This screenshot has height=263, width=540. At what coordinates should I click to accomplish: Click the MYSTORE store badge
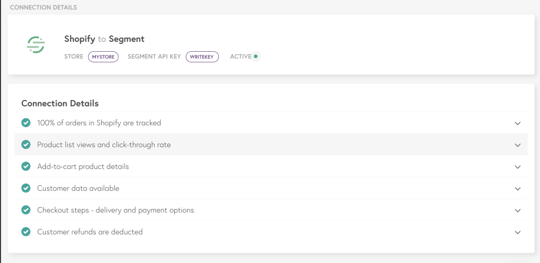104,57
